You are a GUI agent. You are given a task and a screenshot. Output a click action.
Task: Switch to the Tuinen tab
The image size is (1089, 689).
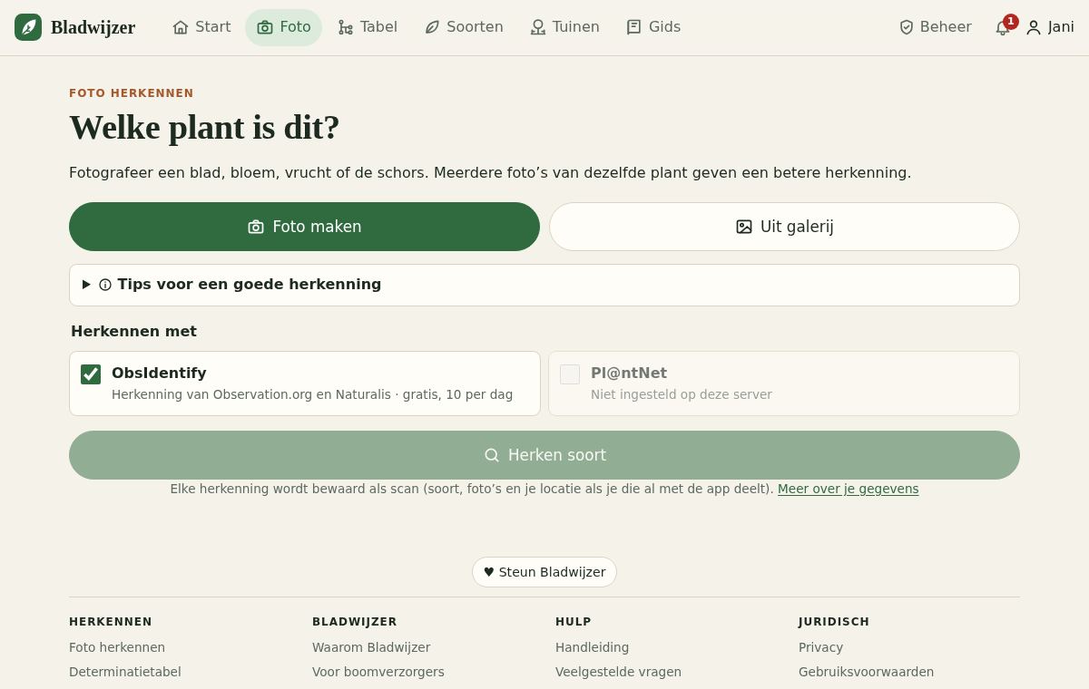(x=564, y=27)
